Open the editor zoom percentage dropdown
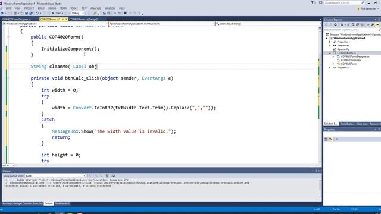 point(8,165)
